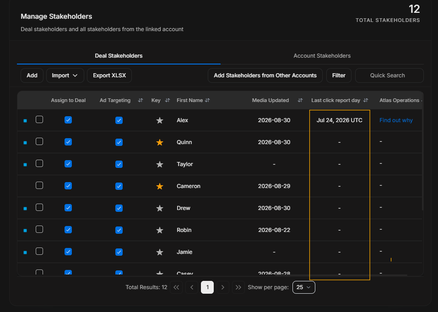Viewport: 438px width, 312px height.
Task: Sort by Media Updated column icon
Action: pyautogui.click(x=300, y=100)
